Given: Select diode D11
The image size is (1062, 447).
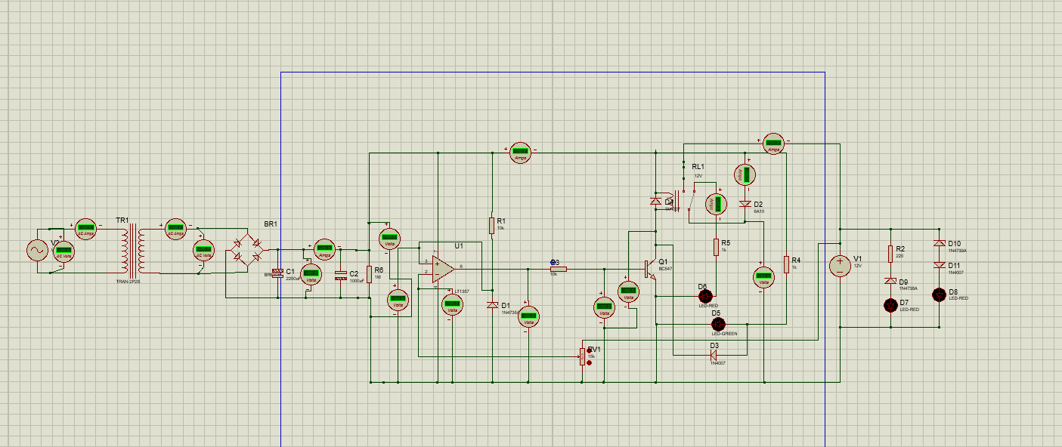Looking at the screenshot, I should pyautogui.click(x=939, y=266).
